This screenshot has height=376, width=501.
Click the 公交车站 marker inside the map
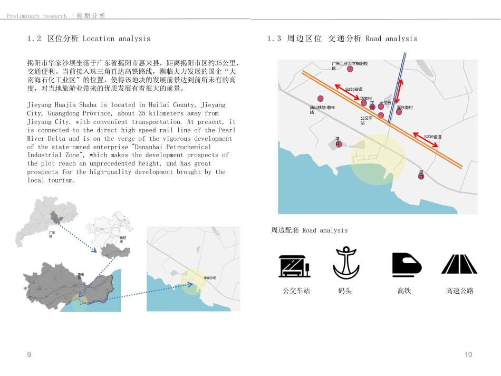[381, 115]
